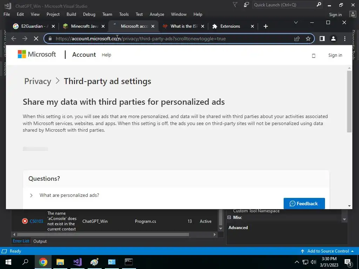The height and width of the screenshot is (269, 359).
Task: Open the Edit menu
Action: (20, 14)
